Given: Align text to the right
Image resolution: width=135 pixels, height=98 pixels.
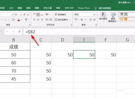Looking at the screenshot, I should 42,20.
